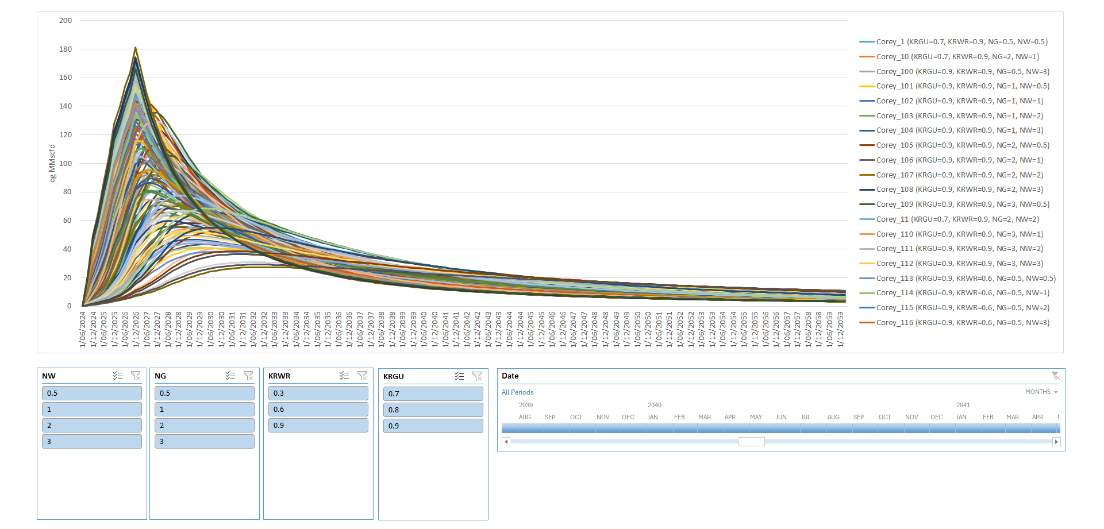Click the KRWR slicer header title
This screenshot has width=1104, height=529.
coord(279,376)
